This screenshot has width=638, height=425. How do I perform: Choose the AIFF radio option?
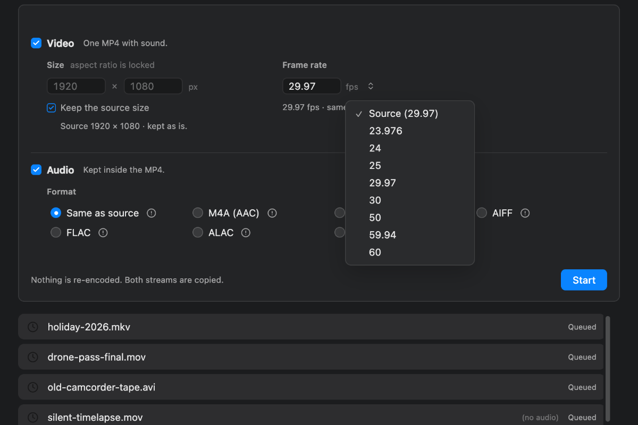tap(482, 213)
